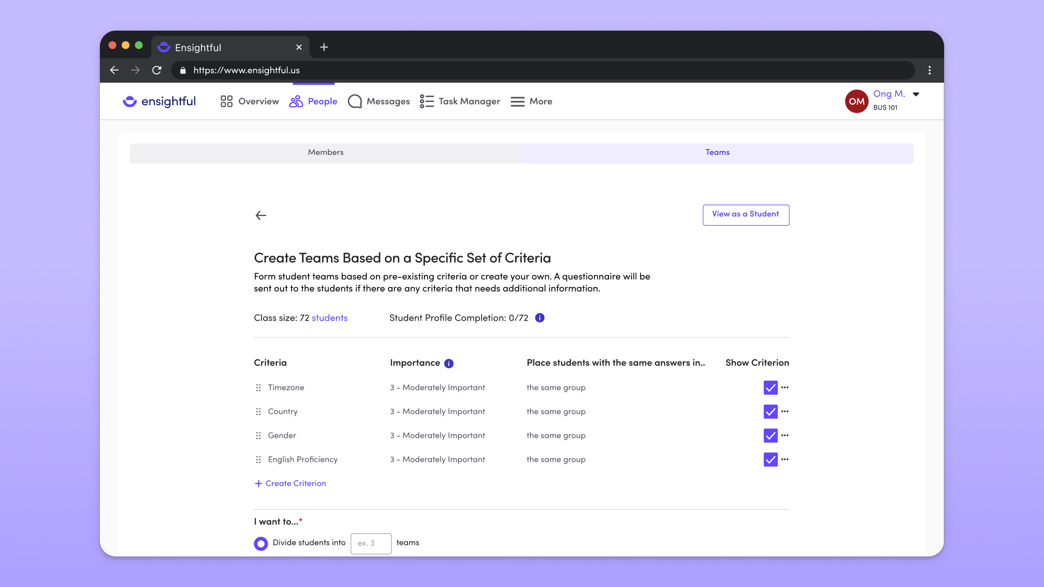Image resolution: width=1044 pixels, height=587 pixels.
Task: Uncheck Show Criterion for Timezone
Action: click(771, 387)
